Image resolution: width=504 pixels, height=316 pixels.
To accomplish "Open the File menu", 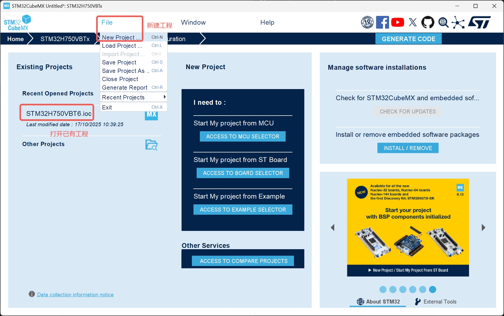I will click(107, 23).
